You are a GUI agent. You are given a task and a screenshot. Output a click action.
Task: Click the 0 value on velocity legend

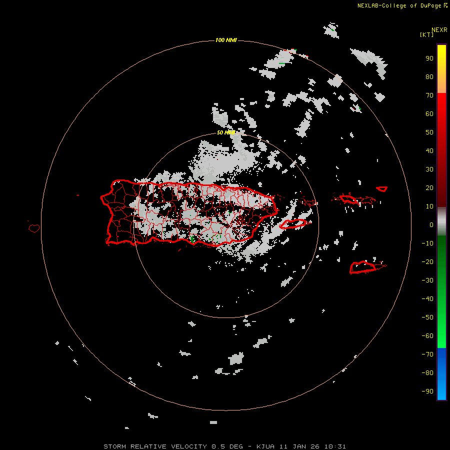[x=431, y=225]
